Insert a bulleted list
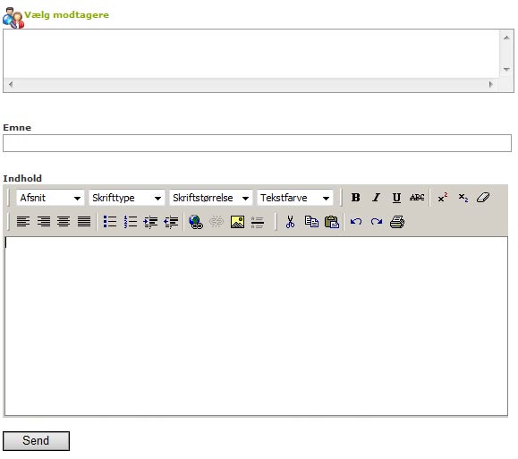The width and height of the screenshot is (518, 459). (110, 222)
